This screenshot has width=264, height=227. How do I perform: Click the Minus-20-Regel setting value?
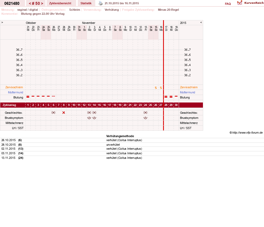(x=168, y=10)
